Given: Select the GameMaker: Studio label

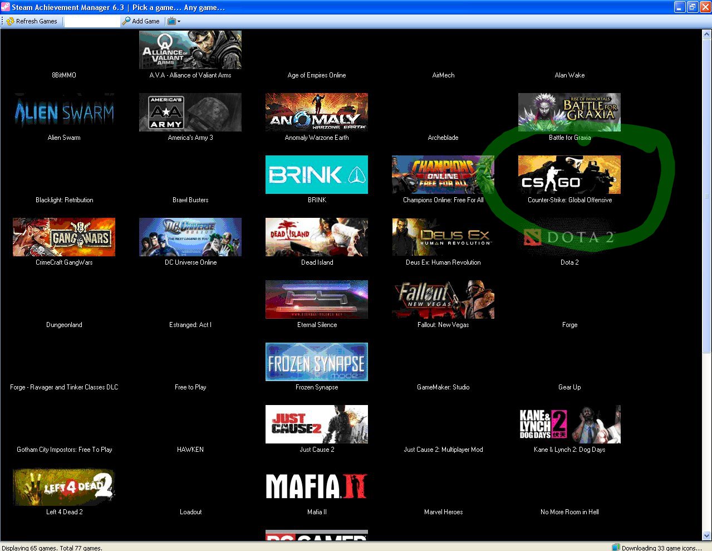Looking at the screenshot, I should [x=443, y=387].
